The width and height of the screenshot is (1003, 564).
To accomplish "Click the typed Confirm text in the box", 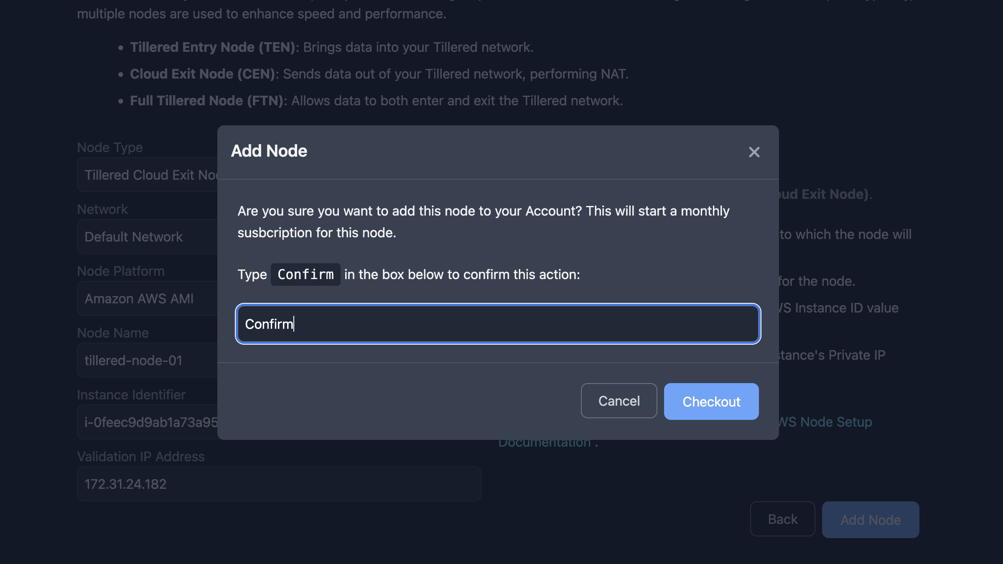I will (x=269, y=324).
